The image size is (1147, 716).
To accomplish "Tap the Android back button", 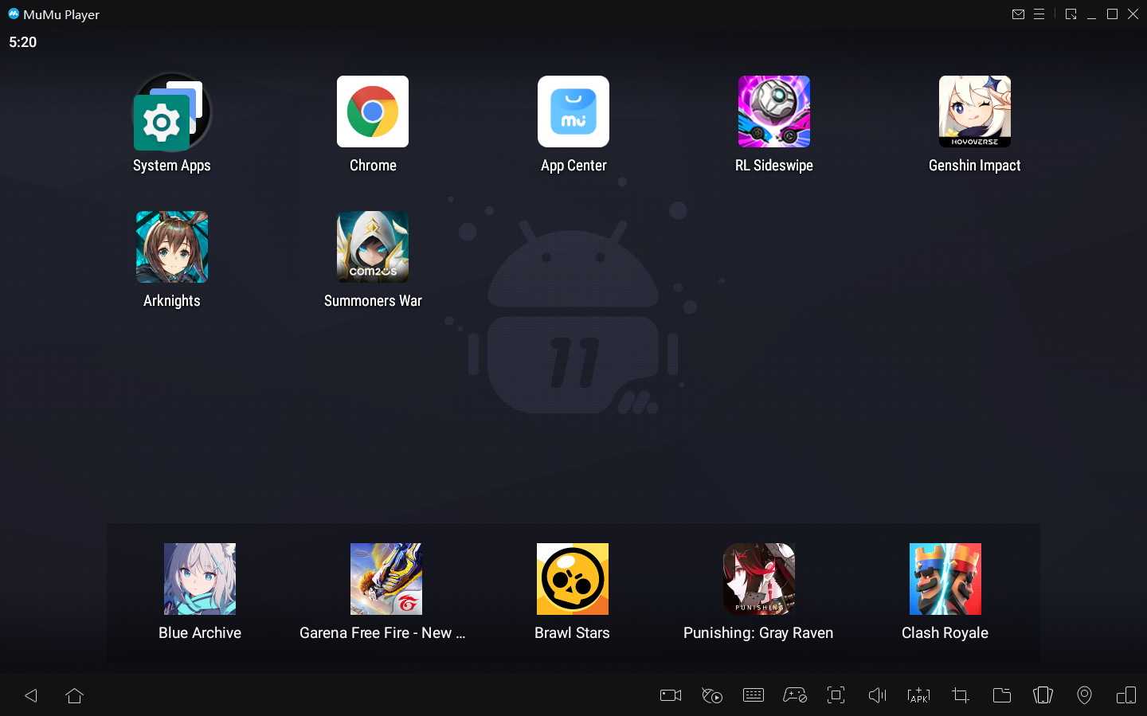I will click(31, 695).
